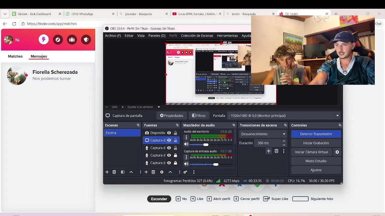The width and height of the screenshot is (385, 216).
Task: Add a new scene transition with plus
Action: pyautogui.click(x=269, y=151)
